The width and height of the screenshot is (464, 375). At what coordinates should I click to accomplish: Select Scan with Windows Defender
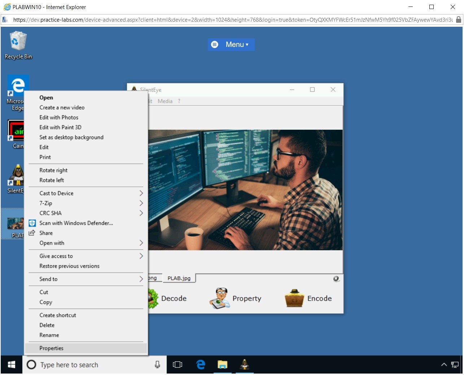coord(76,223)
